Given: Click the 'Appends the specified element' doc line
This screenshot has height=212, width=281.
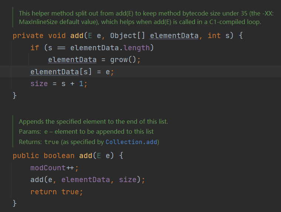Looking at the screenshot, I should [x=93, y=122].
